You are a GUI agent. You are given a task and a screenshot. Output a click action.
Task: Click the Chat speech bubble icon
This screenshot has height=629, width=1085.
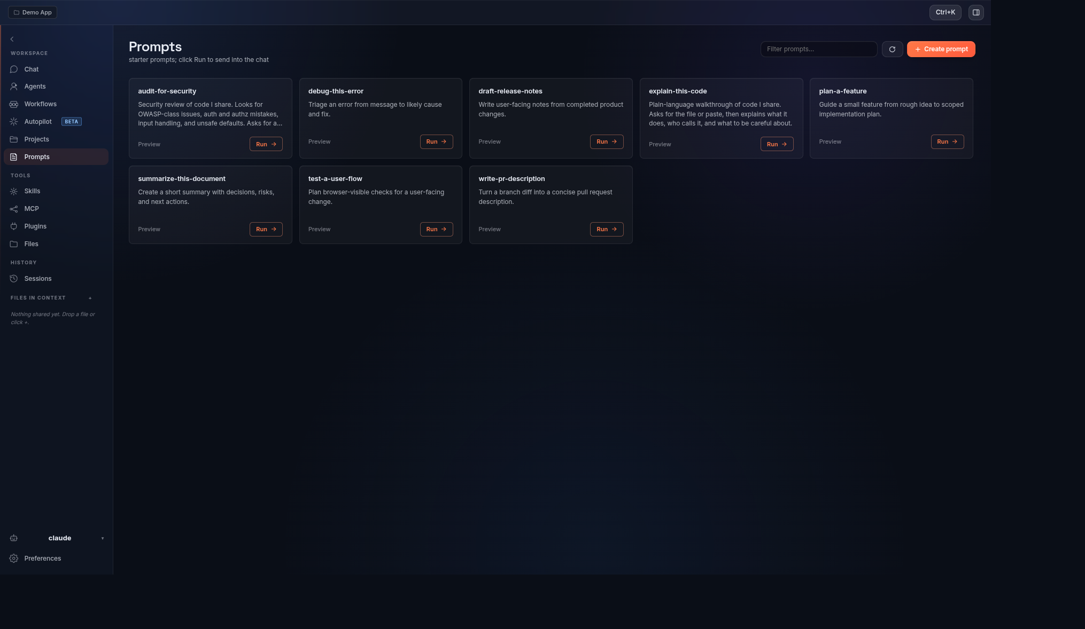[14, 69]
